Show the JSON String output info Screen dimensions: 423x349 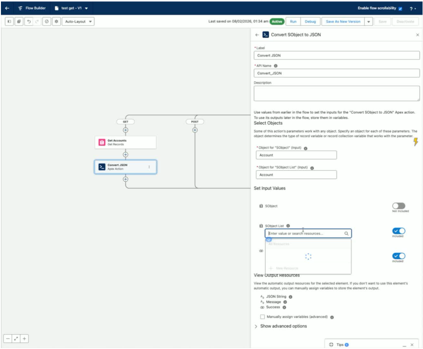290,297
